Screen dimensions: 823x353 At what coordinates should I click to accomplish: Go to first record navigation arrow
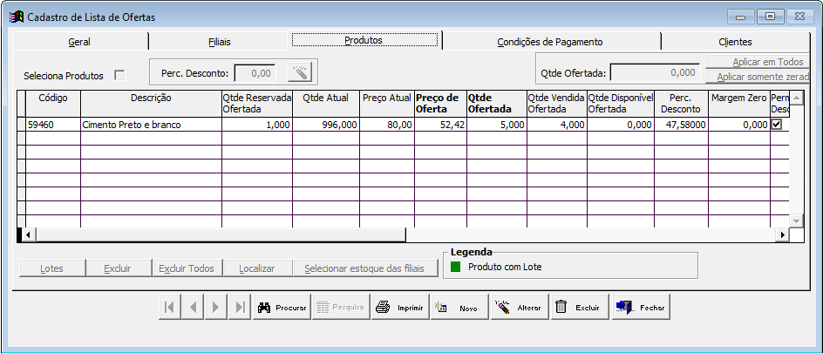click(171, 308)
